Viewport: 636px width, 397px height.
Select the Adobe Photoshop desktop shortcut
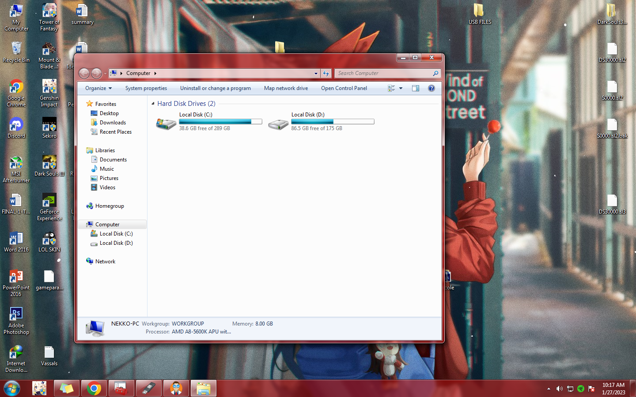(16, 321)
